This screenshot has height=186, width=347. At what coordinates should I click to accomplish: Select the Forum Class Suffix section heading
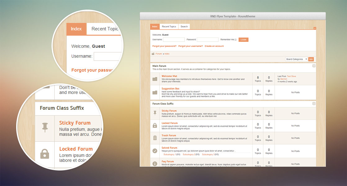[x=163, y=104]
